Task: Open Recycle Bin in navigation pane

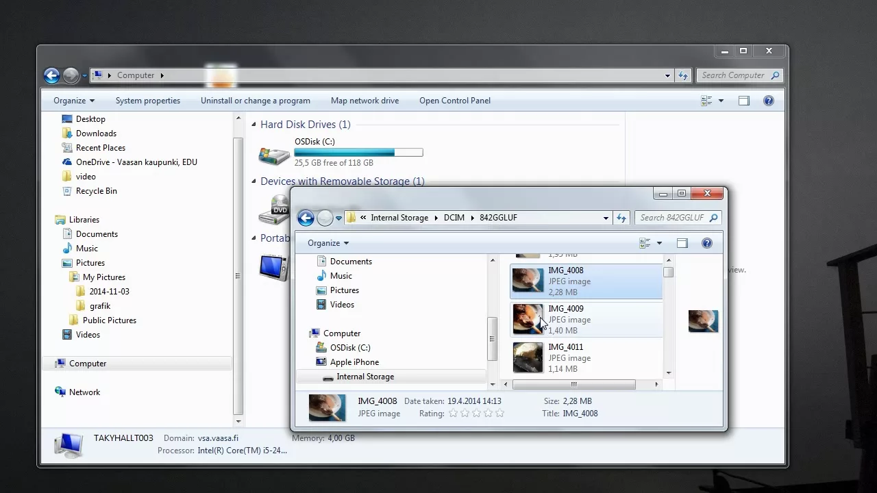Action: pos(96,191)
